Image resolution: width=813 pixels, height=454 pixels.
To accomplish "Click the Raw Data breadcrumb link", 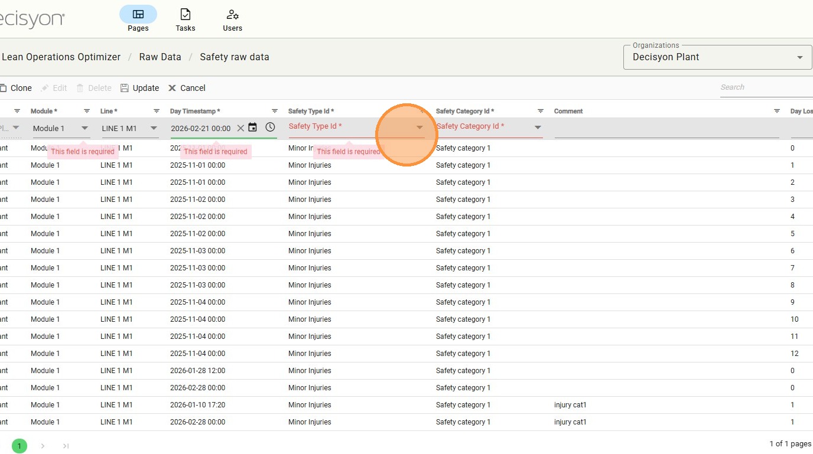I will 160,57.
